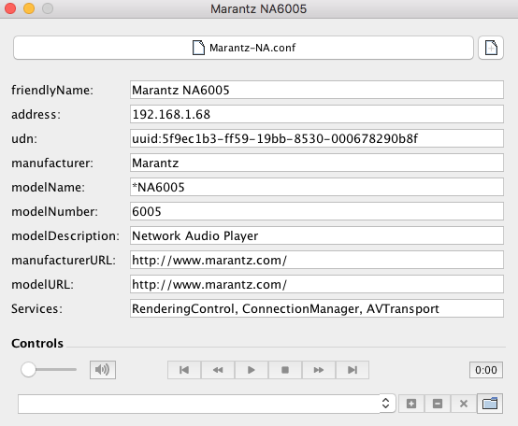The height and width of the screenshot is (426, 518).
Task: Click the new configuration file icon
Action: [491, 48]
